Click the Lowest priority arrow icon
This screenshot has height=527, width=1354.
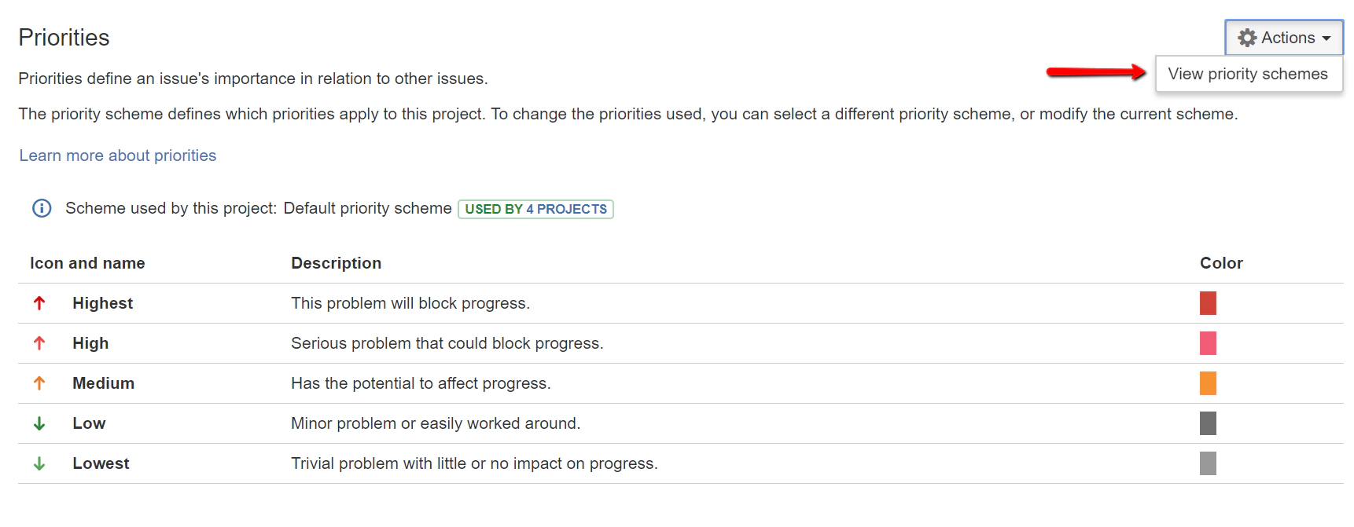tap(39, 463)
